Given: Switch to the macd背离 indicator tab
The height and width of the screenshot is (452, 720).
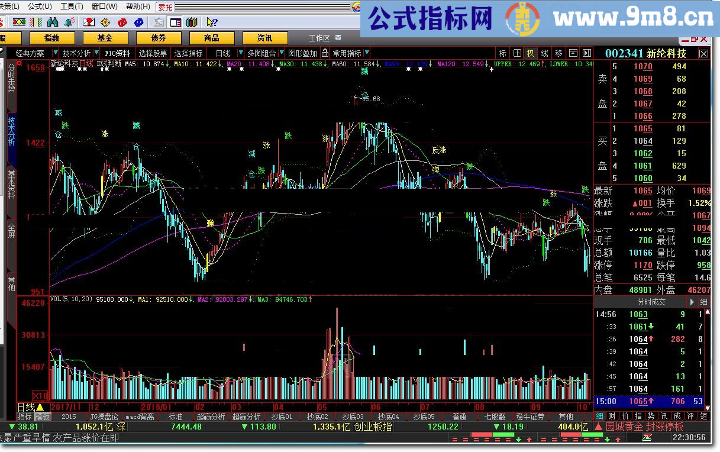Looking at the screenshot, I should pos(140,417).
